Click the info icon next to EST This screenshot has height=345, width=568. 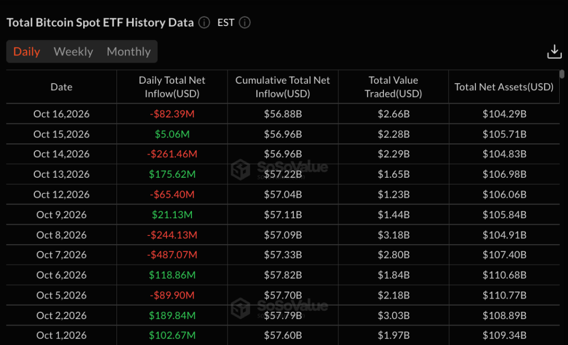(245, 22)
